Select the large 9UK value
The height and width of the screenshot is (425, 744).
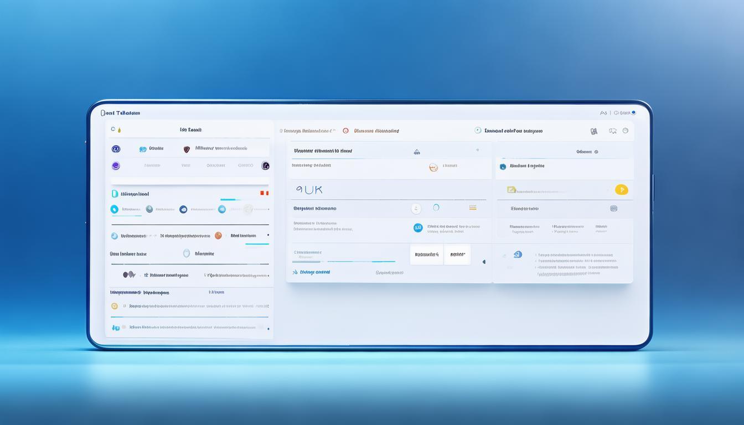(x=309, y=189)
